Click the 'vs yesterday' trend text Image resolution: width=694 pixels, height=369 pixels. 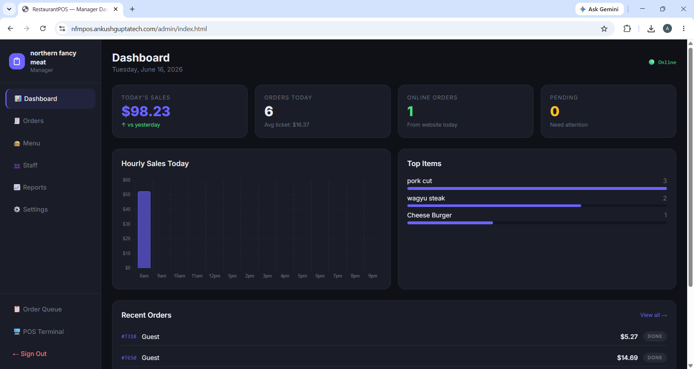(141, 125)
